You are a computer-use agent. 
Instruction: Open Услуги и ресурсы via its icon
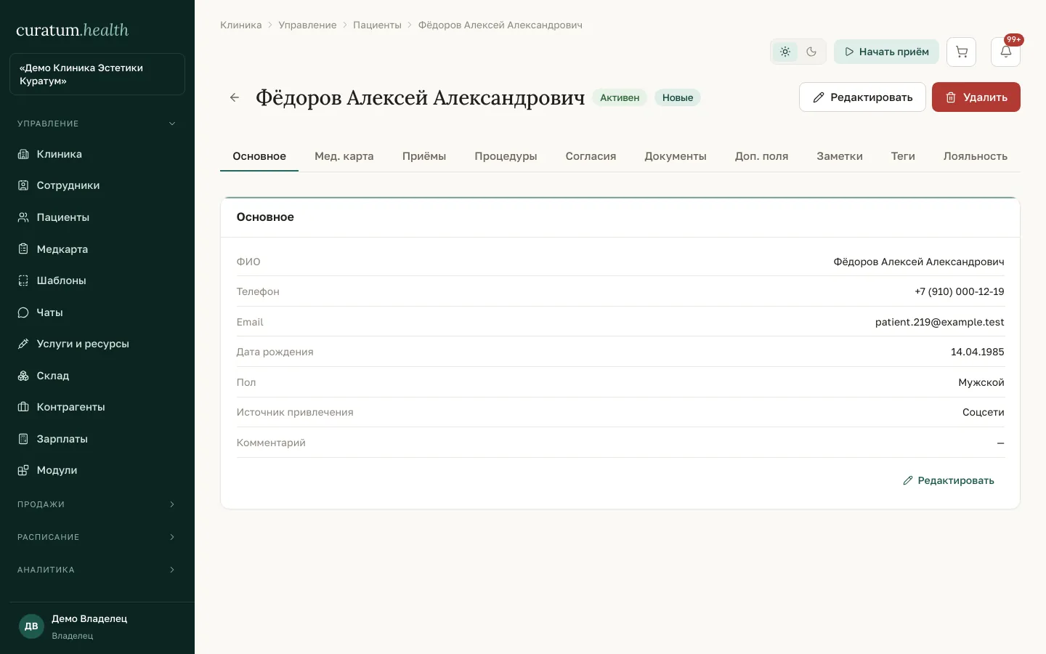pyautogui.click(x=23, y=344)
